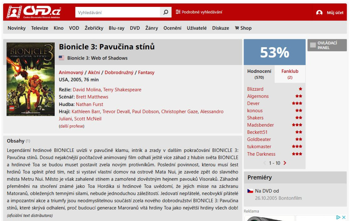Open user The Darkness' profile
Viewport: 350px width, 221px height.
pyautogui.click(x=261, y=154)
